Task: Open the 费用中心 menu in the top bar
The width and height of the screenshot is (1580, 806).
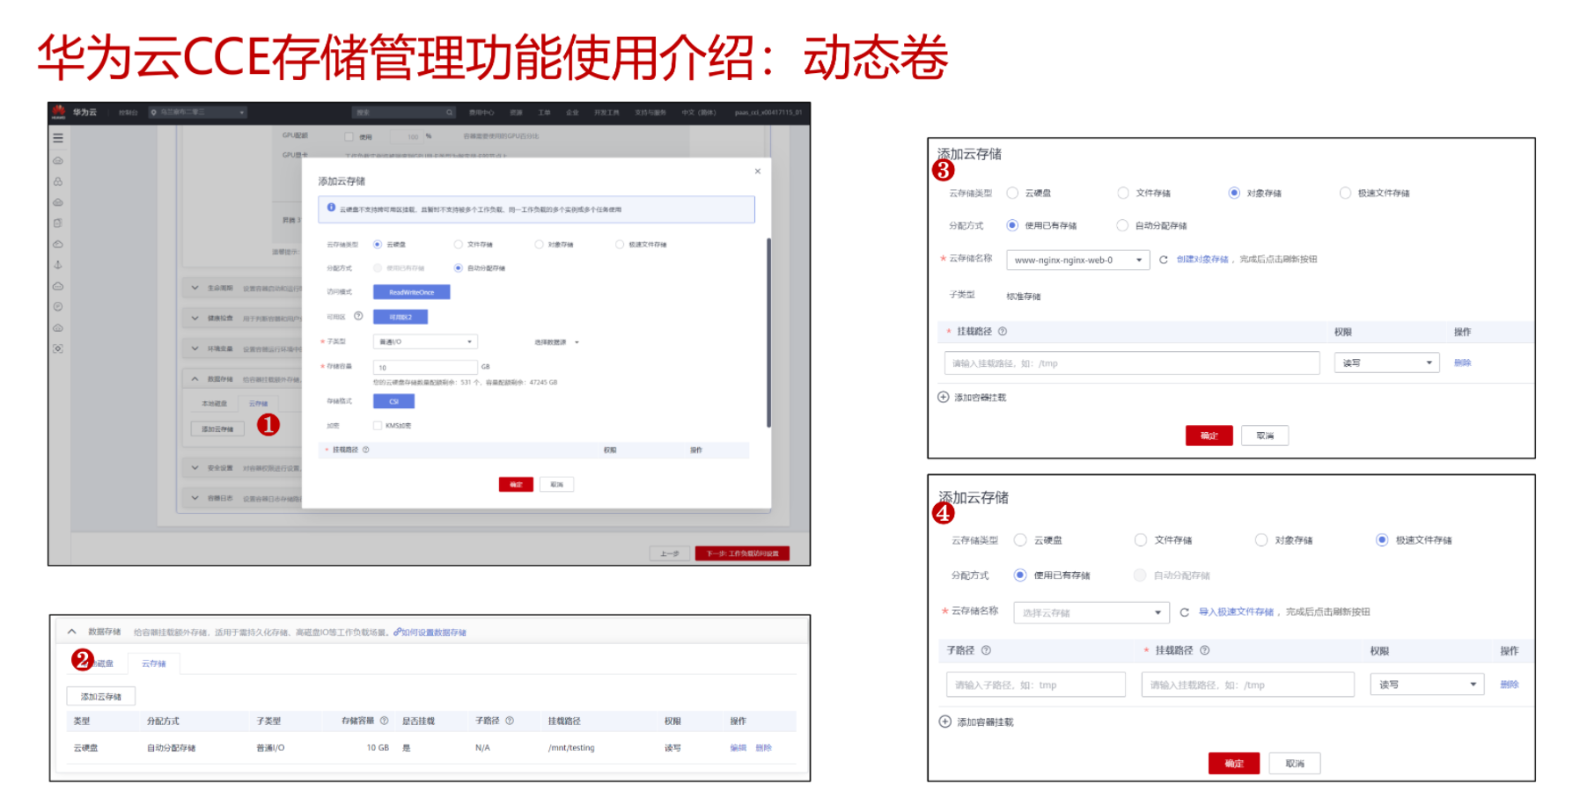Action: pos(481,113)
